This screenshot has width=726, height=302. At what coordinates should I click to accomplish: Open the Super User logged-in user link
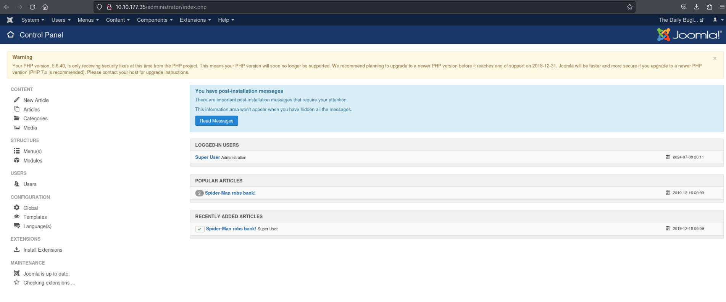pyautogui.click(x=207, y=157)
